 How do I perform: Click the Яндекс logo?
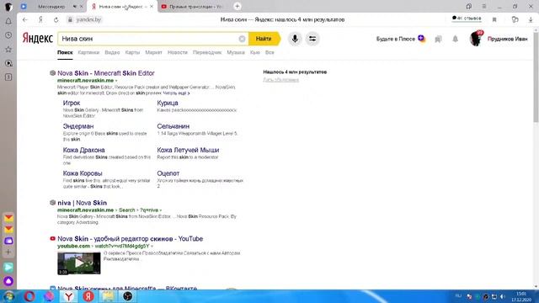[37, 38]
